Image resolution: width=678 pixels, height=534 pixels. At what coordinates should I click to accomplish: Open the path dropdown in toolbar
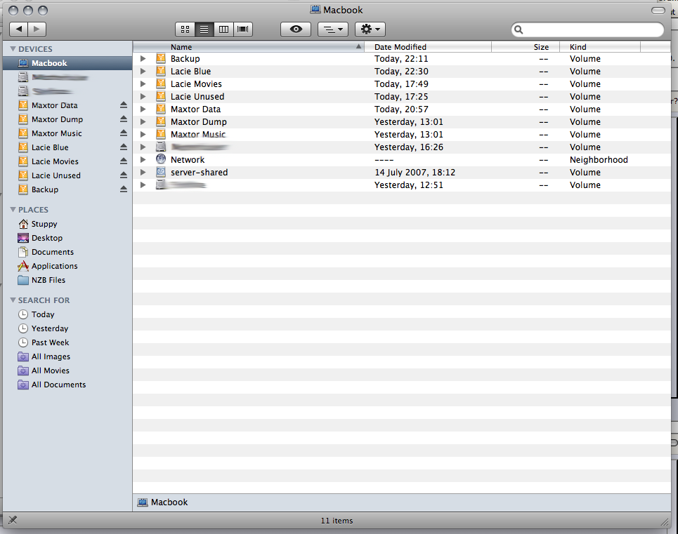(x=333, y=29)
